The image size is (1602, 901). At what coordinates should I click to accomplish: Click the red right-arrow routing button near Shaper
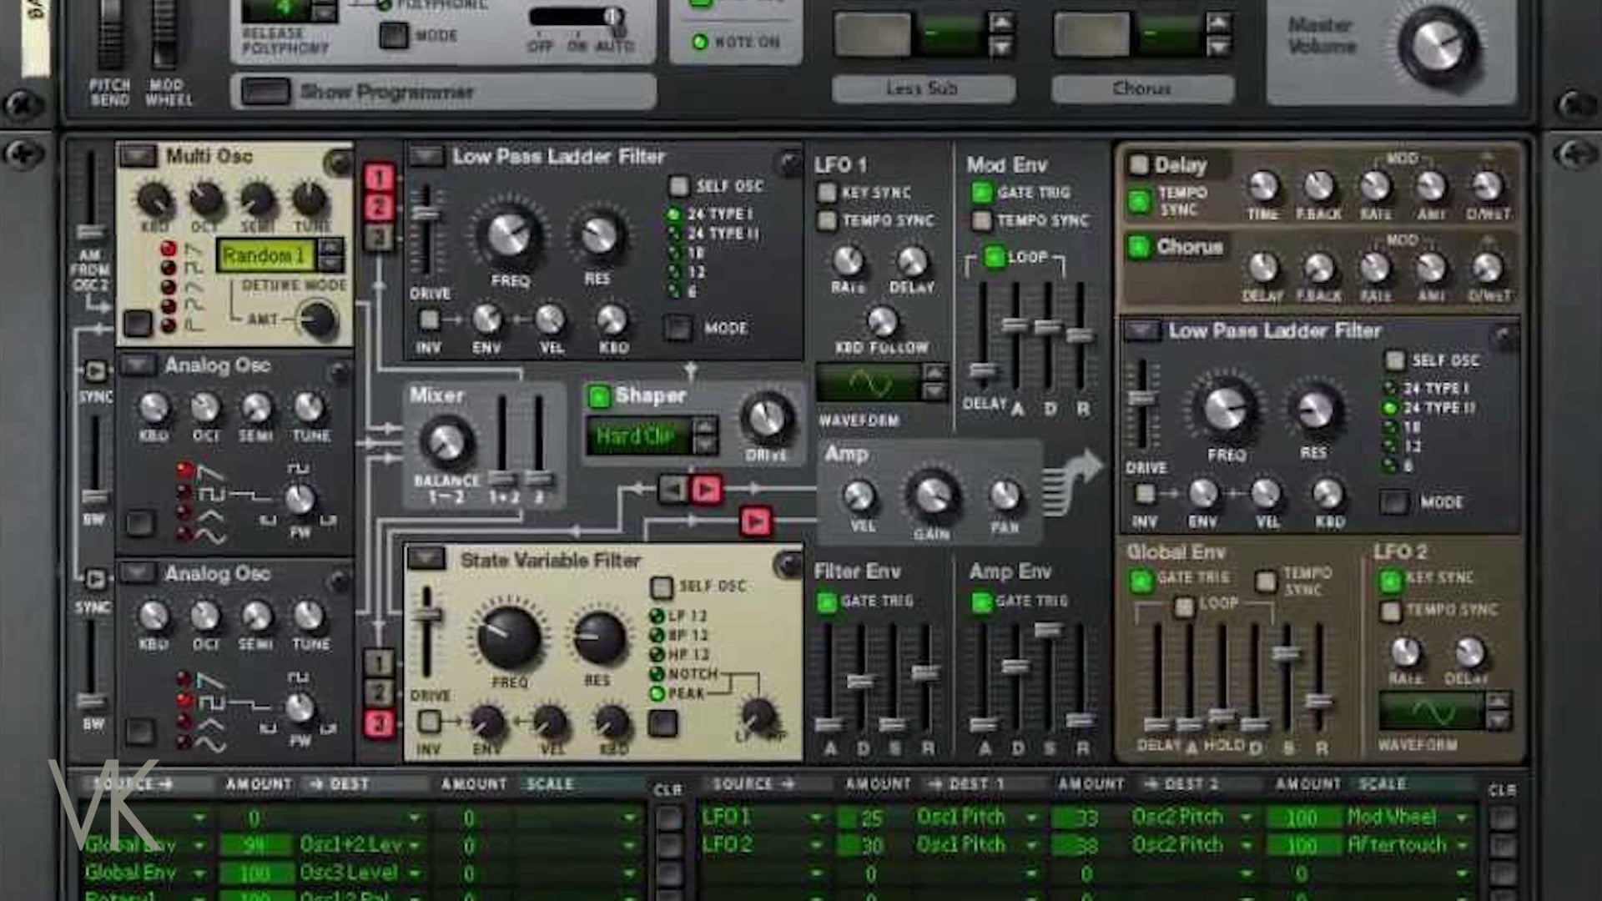tap(706, 490)
